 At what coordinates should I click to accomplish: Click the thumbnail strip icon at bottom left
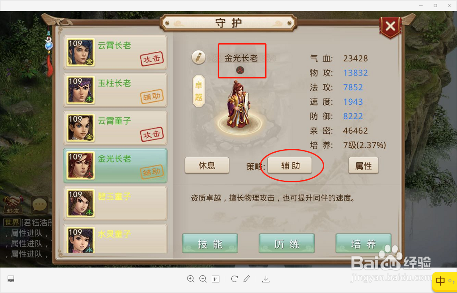tap(11, 279)
